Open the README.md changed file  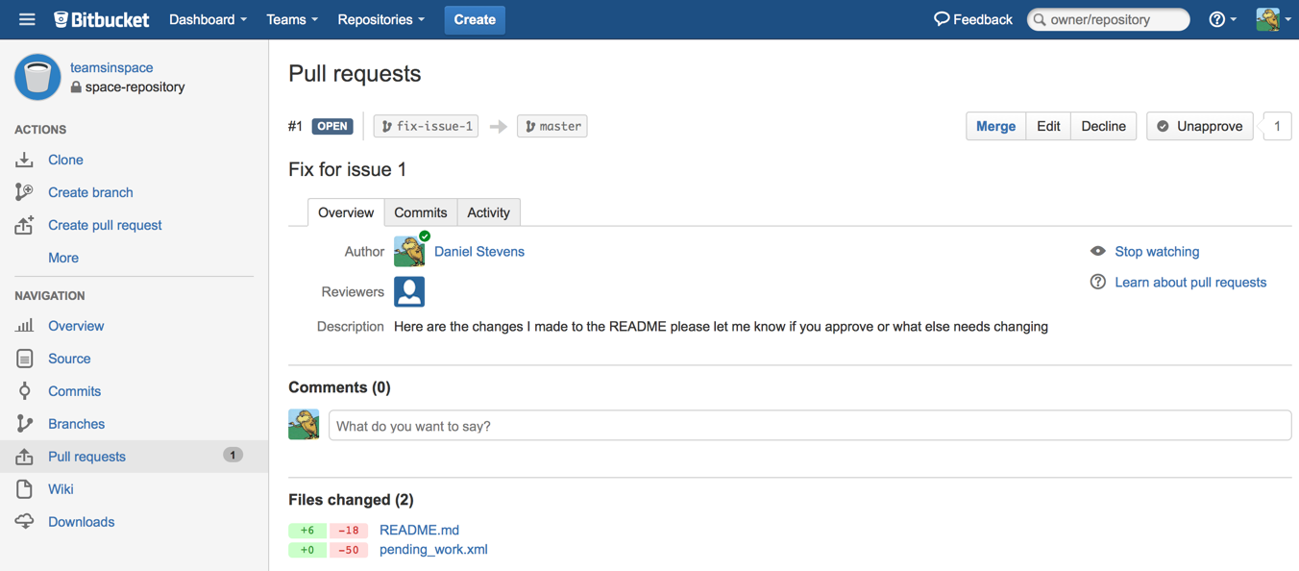[419, 530]
